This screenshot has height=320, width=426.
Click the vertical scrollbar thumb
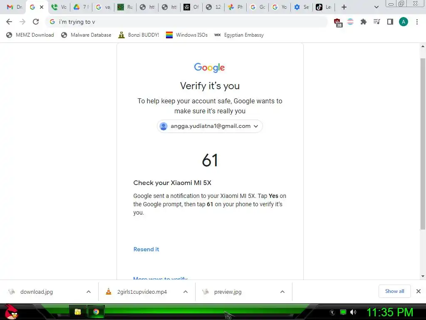coord(423,144)
